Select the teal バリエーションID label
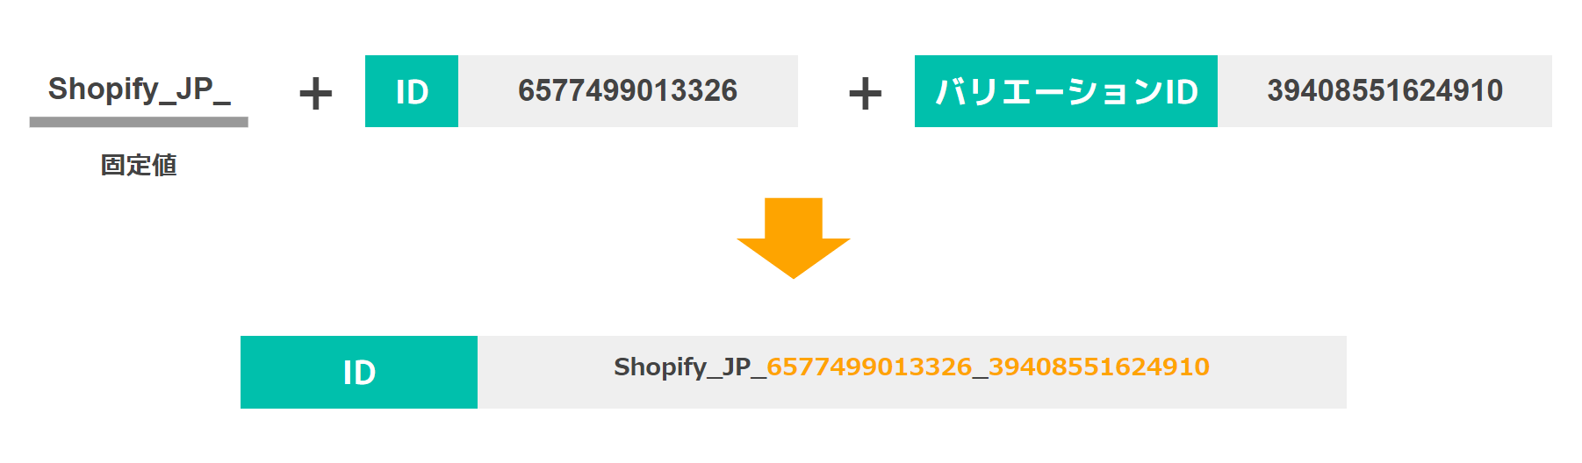The height and width of the screenshot is (463, 1582). 1066,91
